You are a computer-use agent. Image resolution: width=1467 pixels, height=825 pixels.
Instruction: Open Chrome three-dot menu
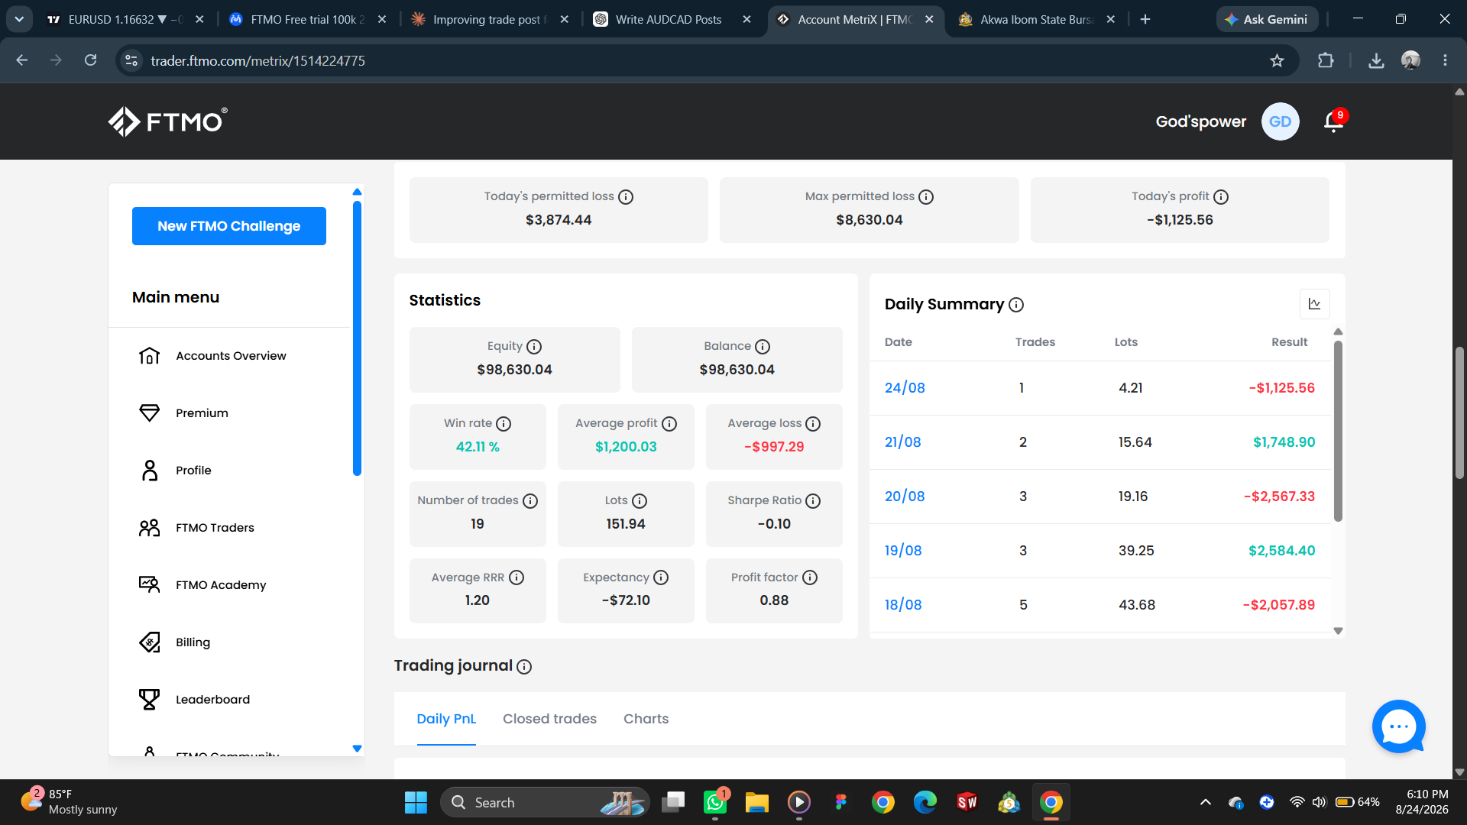1445,60
